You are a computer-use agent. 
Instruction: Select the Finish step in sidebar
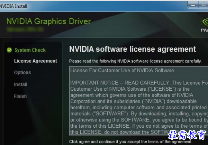tap(20, 96)
